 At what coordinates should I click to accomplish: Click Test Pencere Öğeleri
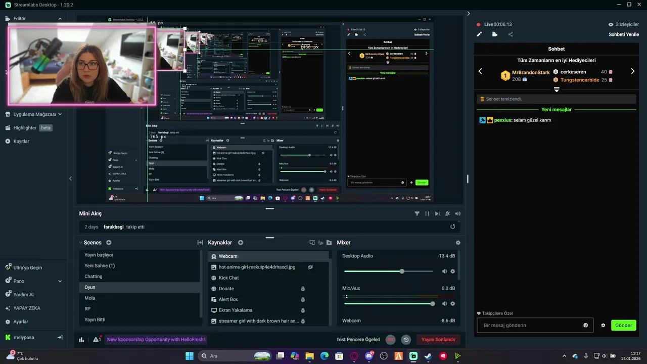(358, 340)
